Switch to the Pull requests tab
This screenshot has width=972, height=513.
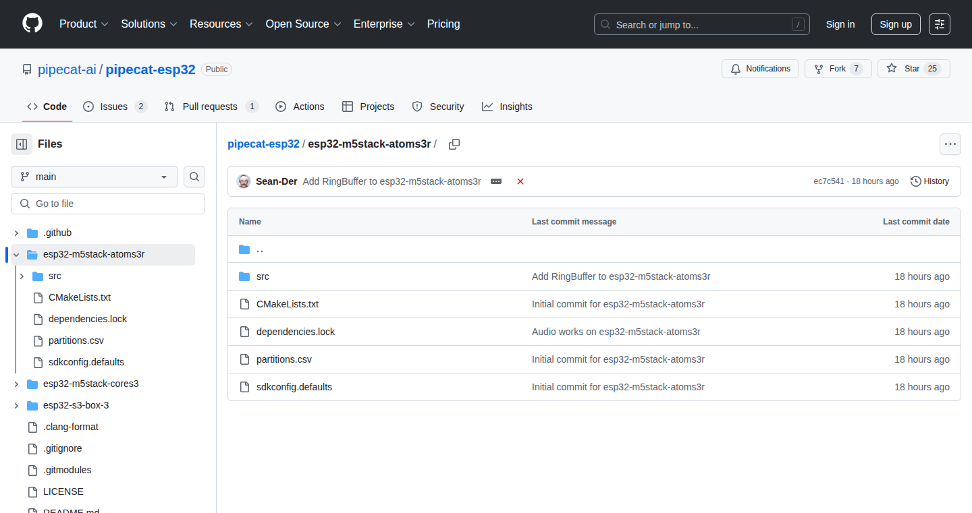pos(211,107)
